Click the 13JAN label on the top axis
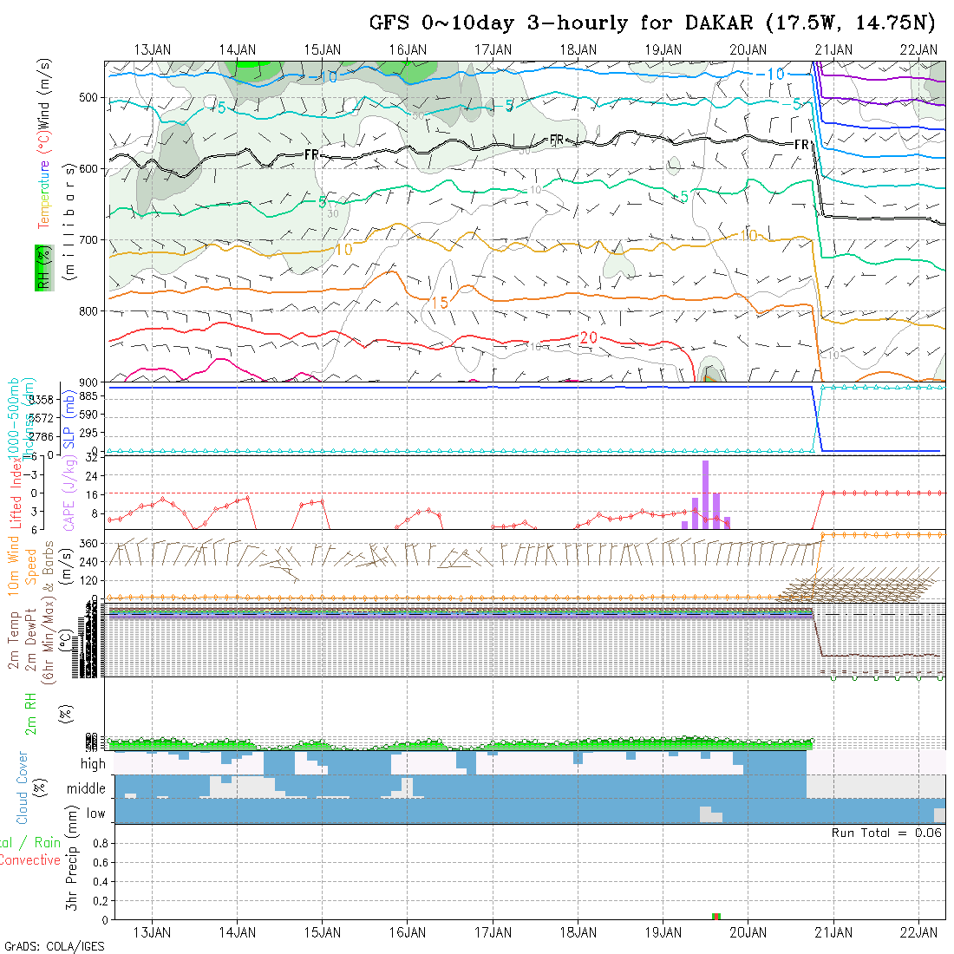954x954 pixels. click(x=153, y=49)
